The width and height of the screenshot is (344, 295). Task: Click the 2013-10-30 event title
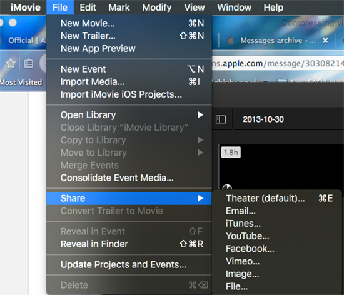click(263, 119)
